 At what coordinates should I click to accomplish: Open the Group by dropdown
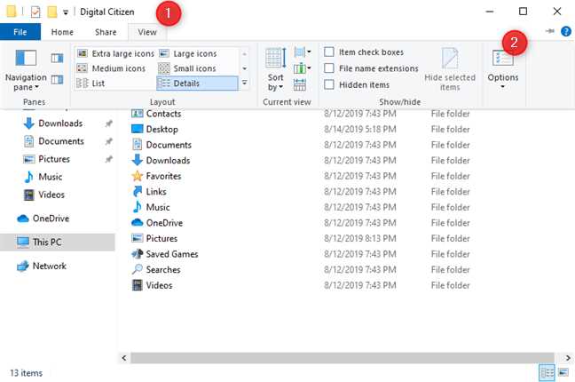[303, 52]
